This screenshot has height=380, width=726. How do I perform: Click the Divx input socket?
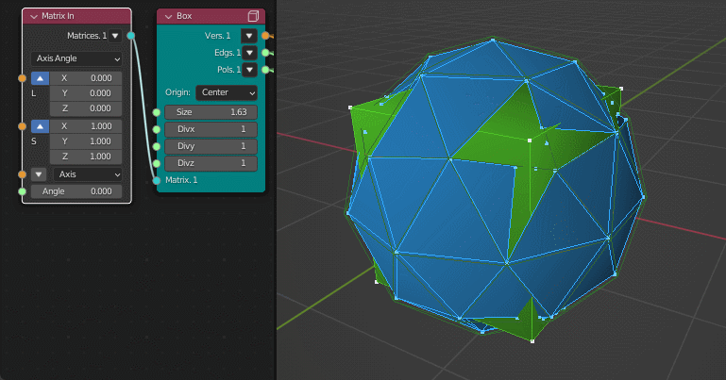157,129
